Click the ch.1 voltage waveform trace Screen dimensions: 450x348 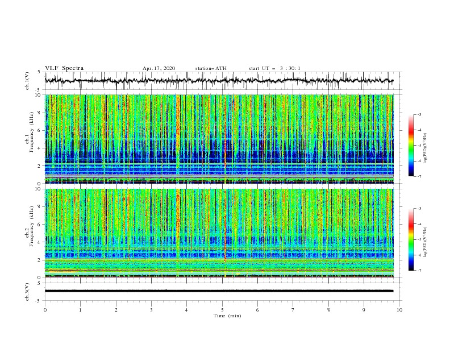point(219,81)
